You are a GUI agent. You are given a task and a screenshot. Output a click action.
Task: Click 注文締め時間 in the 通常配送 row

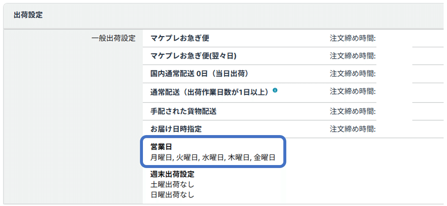coord(353,92)
